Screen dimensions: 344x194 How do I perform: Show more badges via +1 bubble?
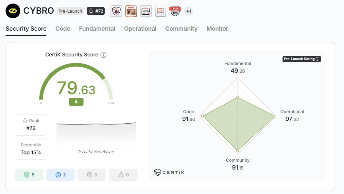point(188,11)
